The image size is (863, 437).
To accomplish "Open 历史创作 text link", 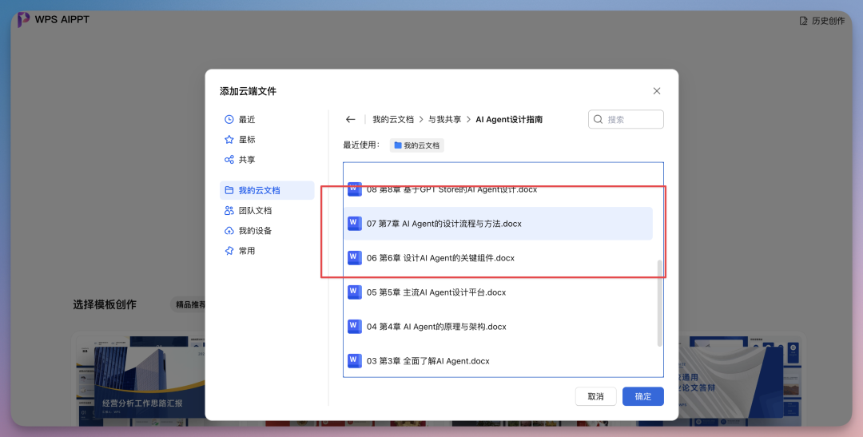I will (829, 21).
